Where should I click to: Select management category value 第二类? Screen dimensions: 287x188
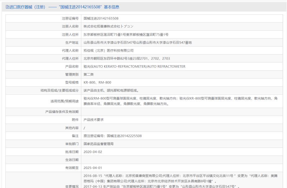[89, 75]
